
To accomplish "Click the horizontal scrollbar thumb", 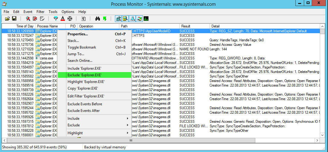I will click(131, 141).
